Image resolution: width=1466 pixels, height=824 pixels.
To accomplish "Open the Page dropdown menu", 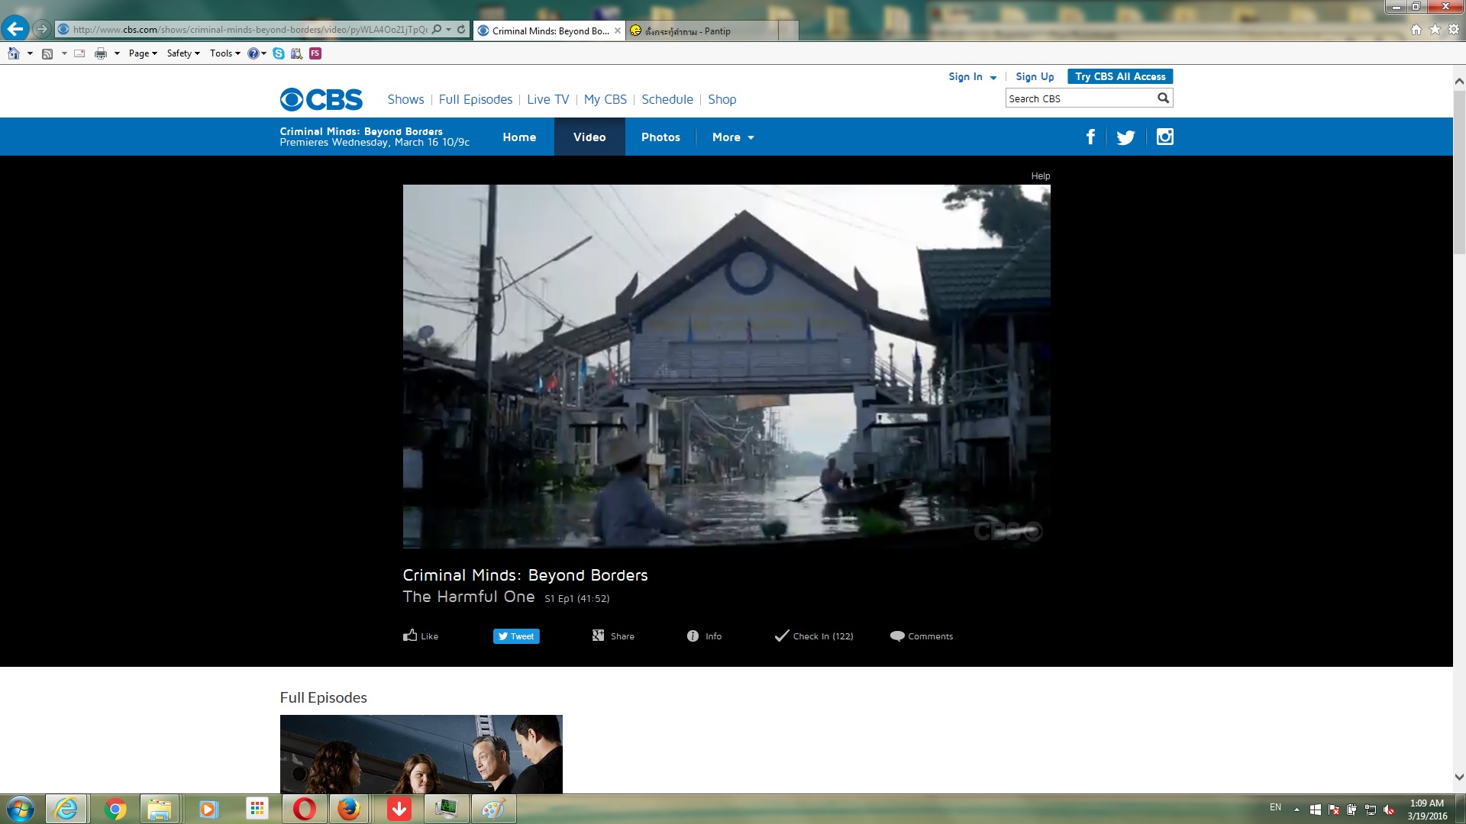I will pos(143,53).
